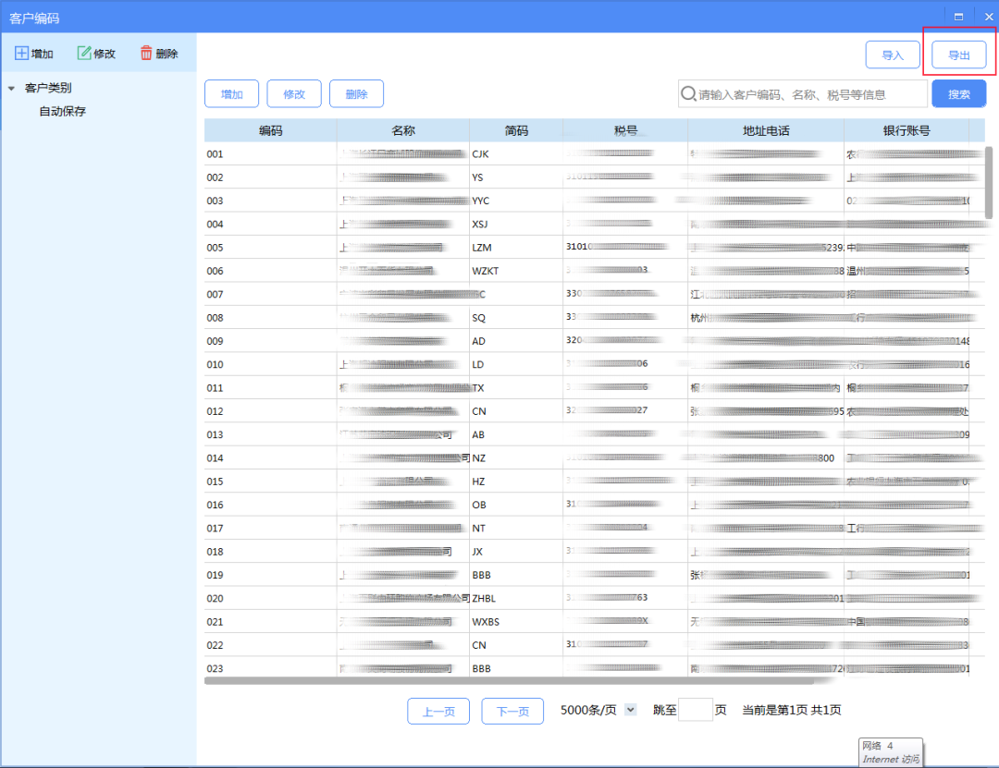
Task: Click the horizontal scrollbar below the table
Action: 510,681
